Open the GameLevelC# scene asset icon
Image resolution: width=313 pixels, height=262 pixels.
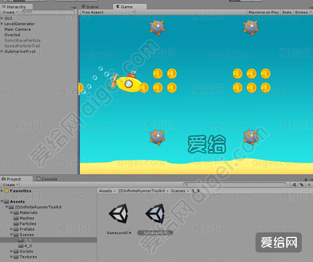[x=118, y=213]
